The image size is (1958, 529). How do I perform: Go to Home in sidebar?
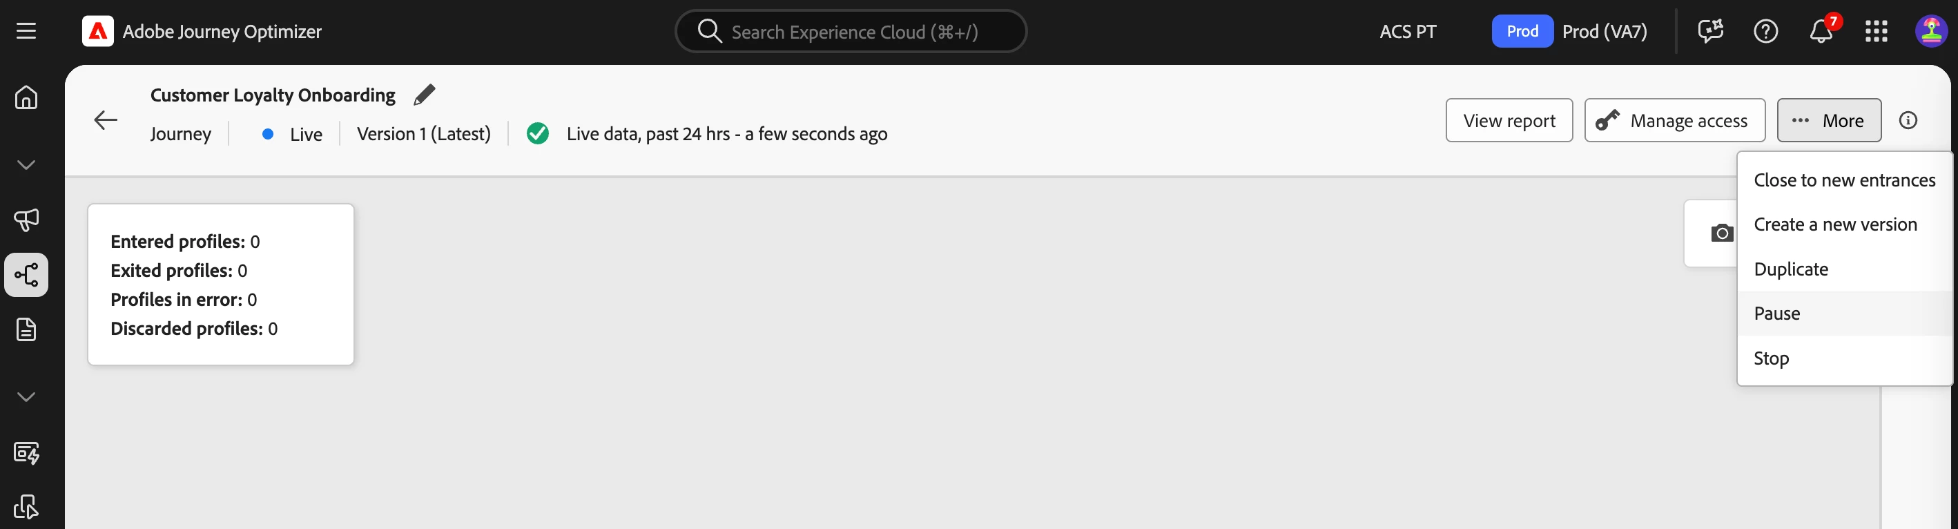pyautogui.click(x=26, y=97)
